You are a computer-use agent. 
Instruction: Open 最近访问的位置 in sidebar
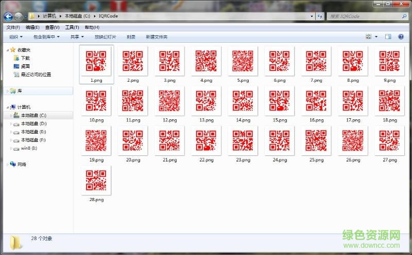click(x=36, y=75)
